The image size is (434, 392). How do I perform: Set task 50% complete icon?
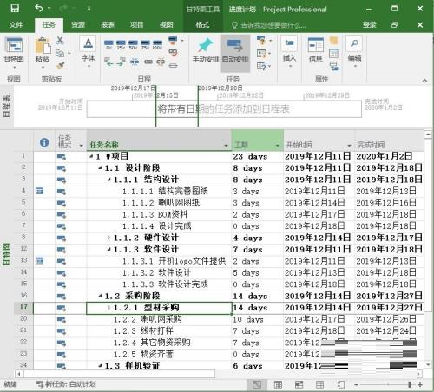[x=133, y=44]
